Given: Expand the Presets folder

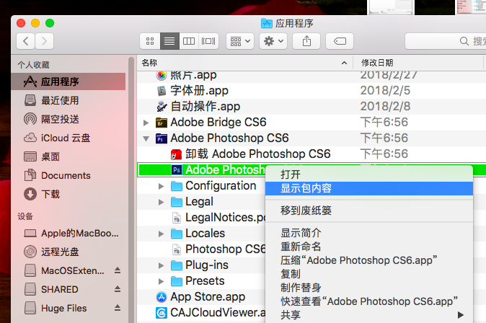Looking at the screenshot, I should (x=161, y=281).
